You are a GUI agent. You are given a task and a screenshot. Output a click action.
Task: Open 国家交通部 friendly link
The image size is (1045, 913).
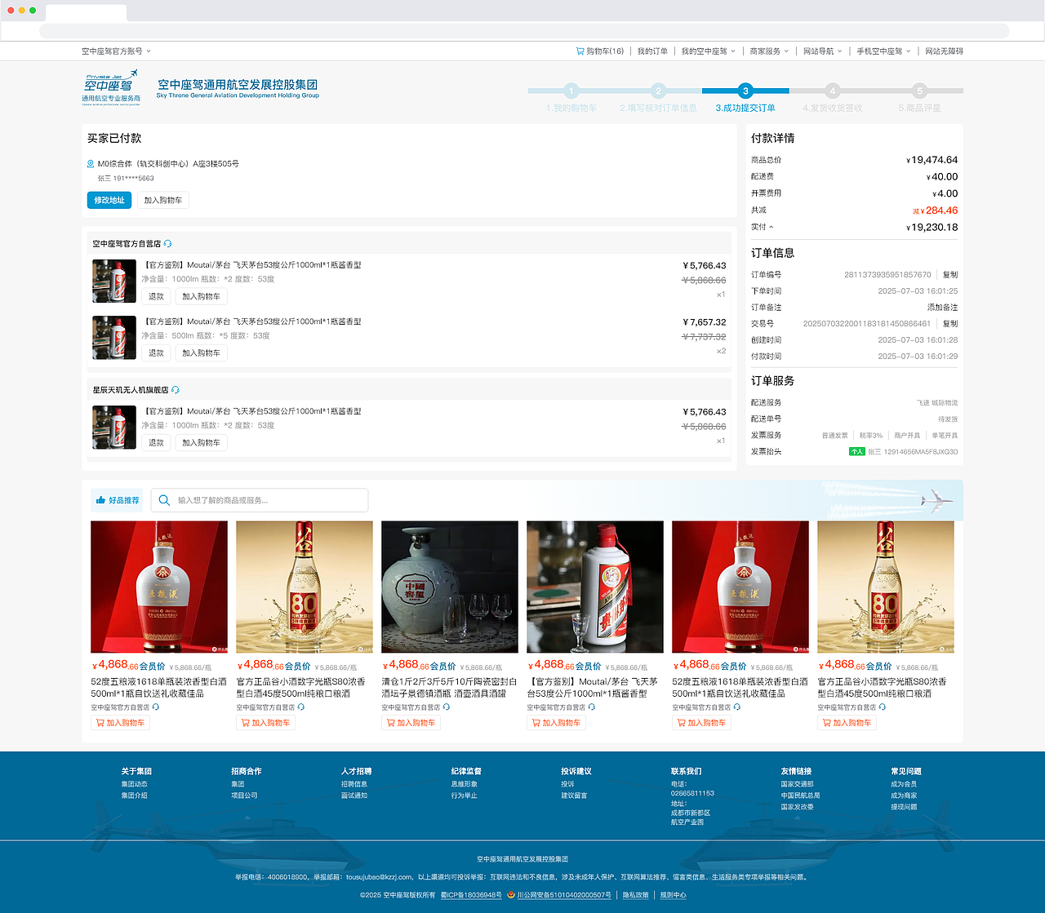[798, 784]
